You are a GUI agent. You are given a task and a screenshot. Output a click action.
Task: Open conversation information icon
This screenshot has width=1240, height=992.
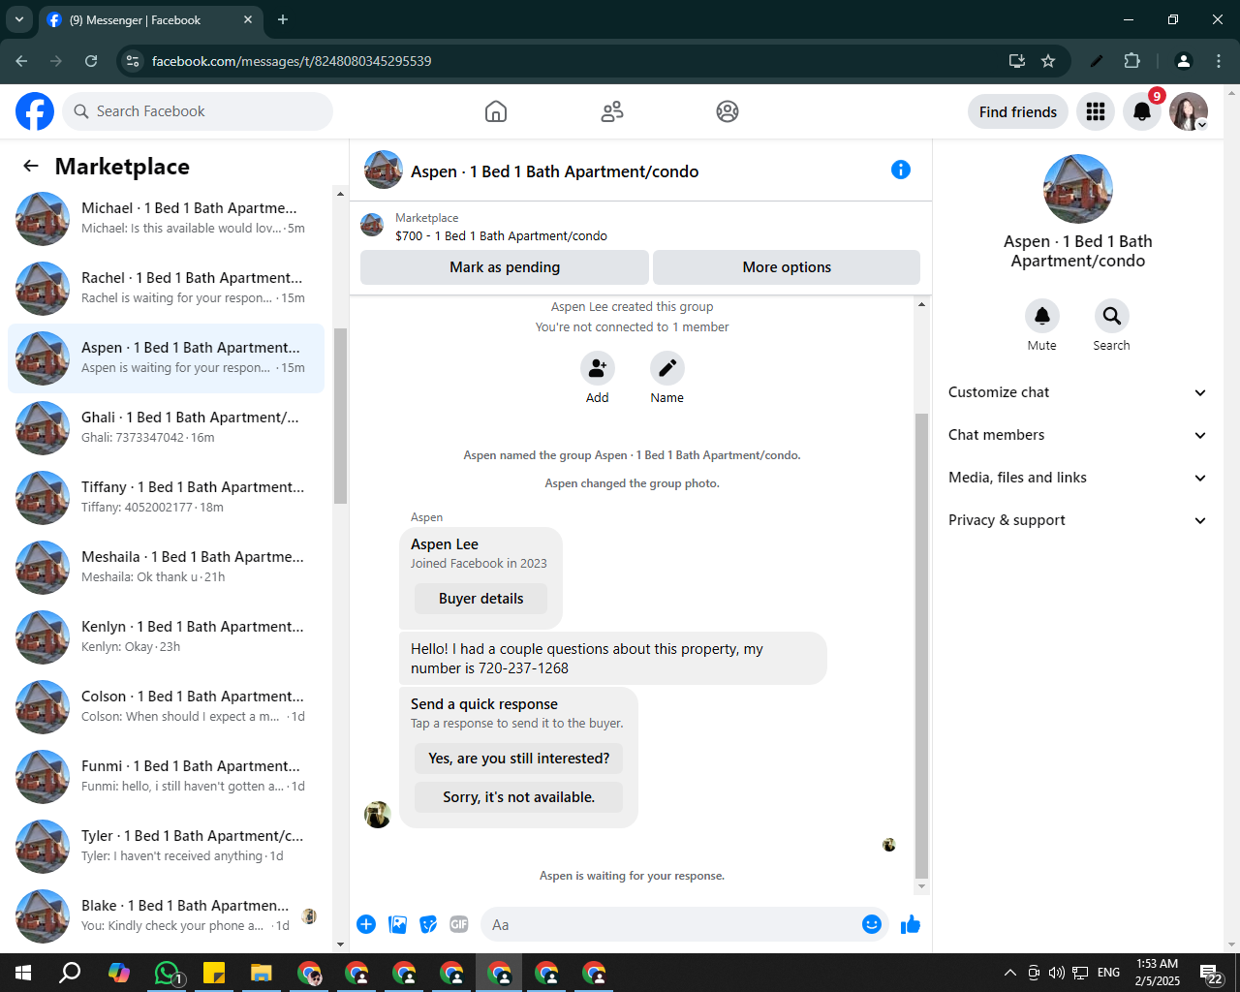[901, 170]
